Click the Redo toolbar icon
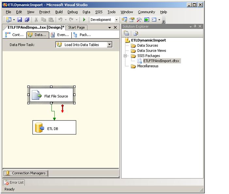 click(71, 20)
